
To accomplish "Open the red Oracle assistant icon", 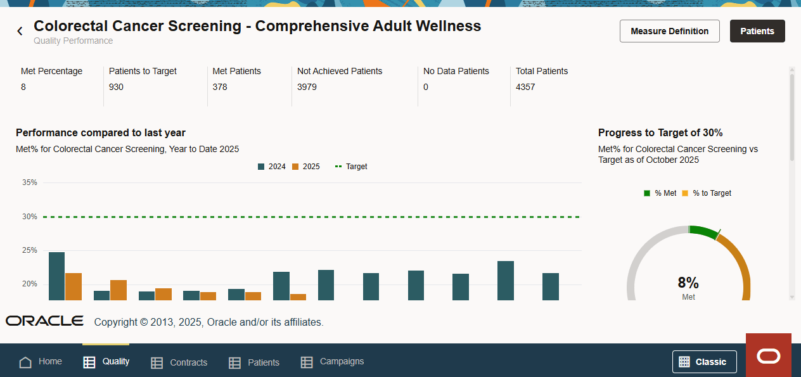I will pos(769,355).
